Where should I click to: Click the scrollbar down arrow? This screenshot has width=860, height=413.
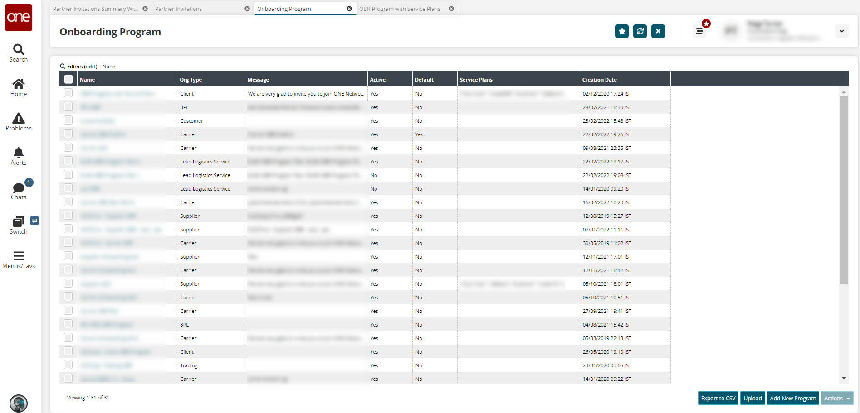[x=844, y=379]
